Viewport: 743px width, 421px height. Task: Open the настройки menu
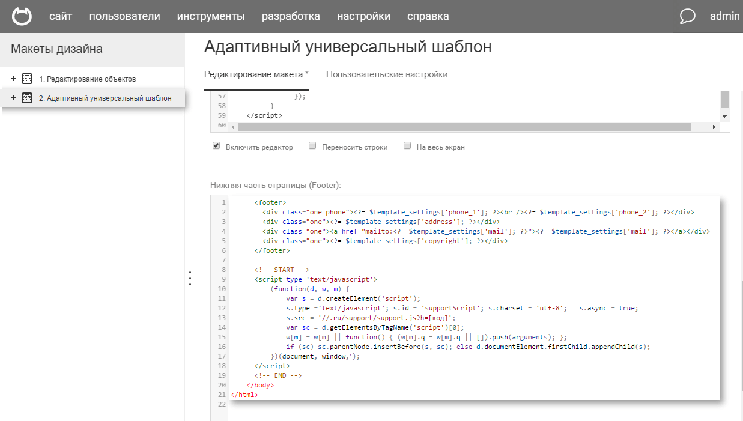(x=363, y=16)
